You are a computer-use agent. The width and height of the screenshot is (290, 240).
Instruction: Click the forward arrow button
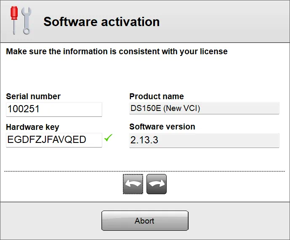pos(157,184)
